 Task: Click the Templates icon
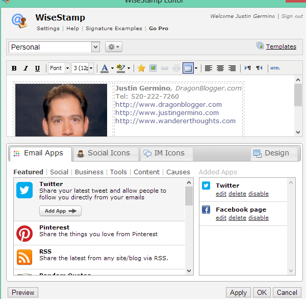[x=260, y=46]
